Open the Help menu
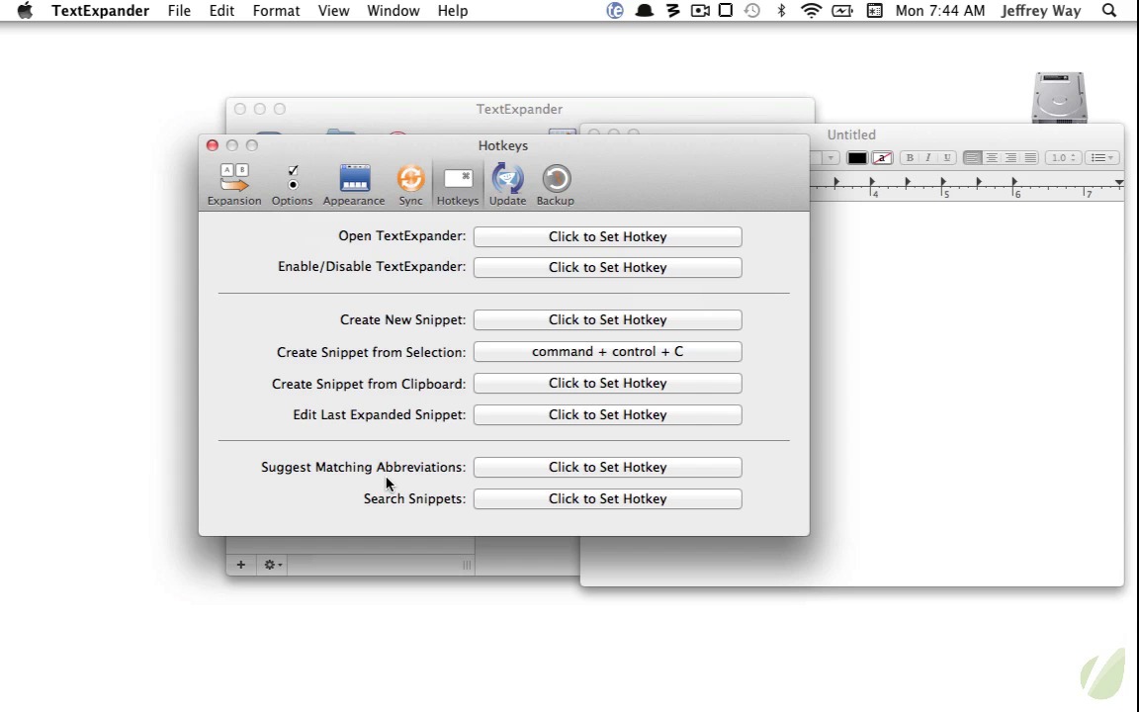This screenshot has width=1139, height=712. tap(453, 11)
